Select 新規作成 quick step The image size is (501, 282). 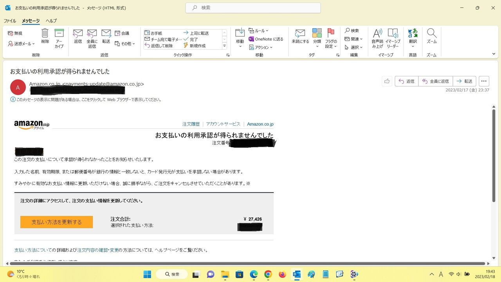click(x=194, y=46)
